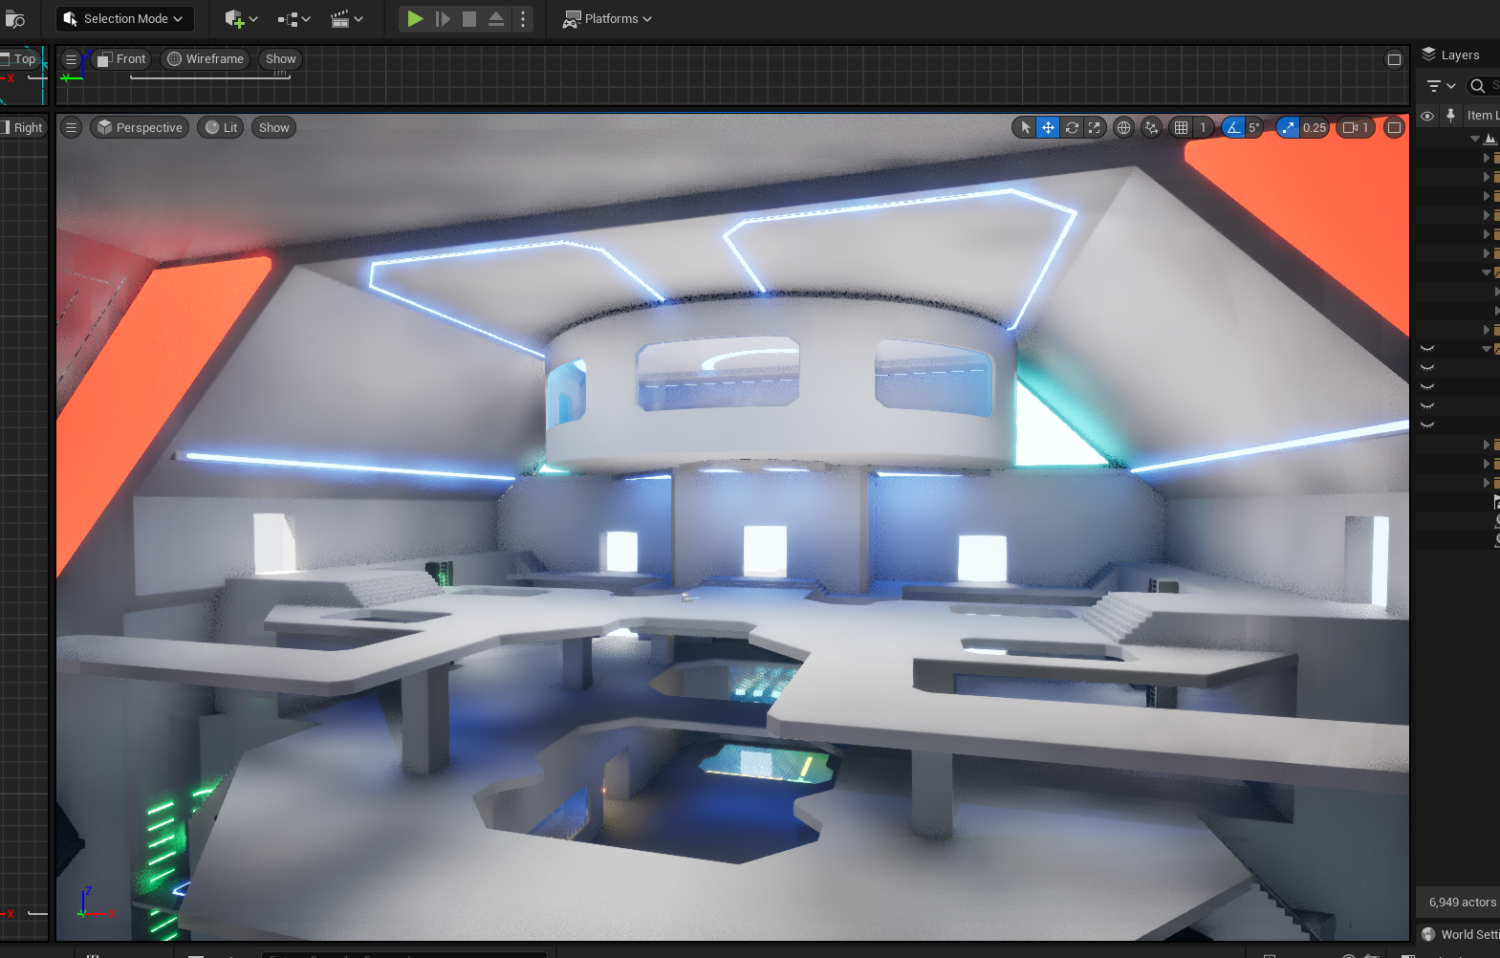Toggle scale snapping
The width and height of the screenshot is (1500, 958).
coord(1288,128)
